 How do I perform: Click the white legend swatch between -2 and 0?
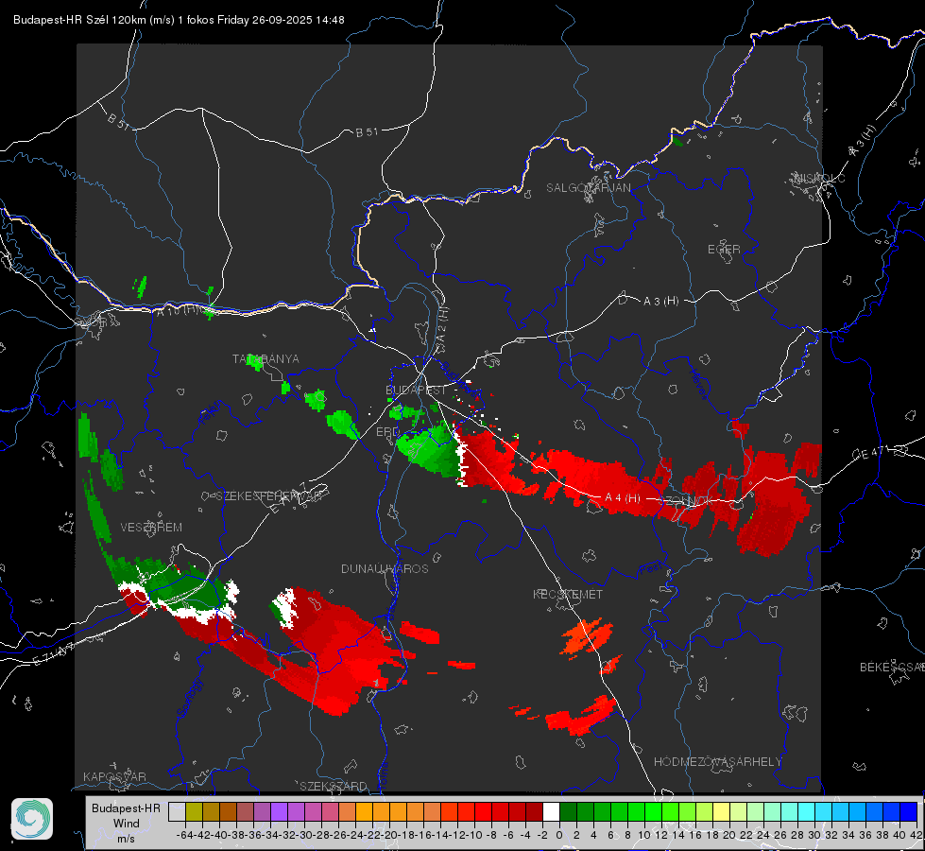pyautogui.click(x=551, y=811)
